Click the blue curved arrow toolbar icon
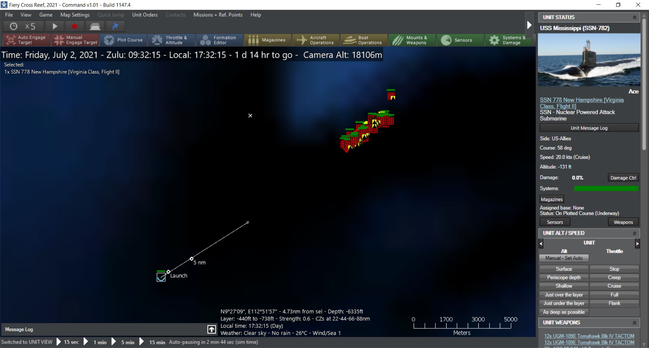Viewport: 649px width, 348px height. coord(115,26)
